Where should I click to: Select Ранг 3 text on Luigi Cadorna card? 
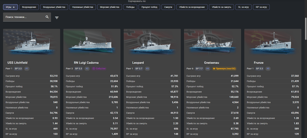tap(69, 69)
